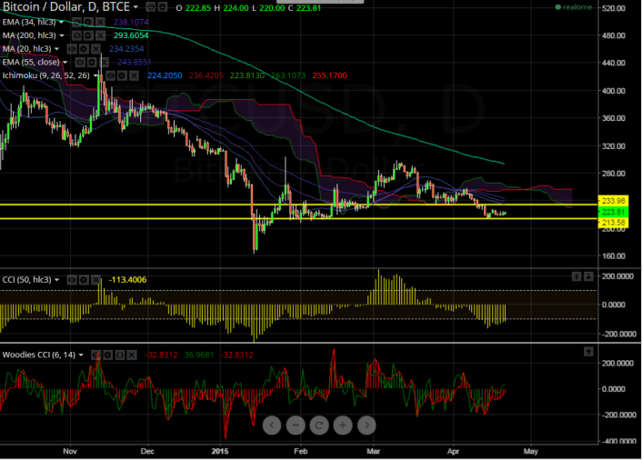Select the lower yellow horizontal line
The width and height of the screenshot is (642, 460).
click(x=299, y=218)
